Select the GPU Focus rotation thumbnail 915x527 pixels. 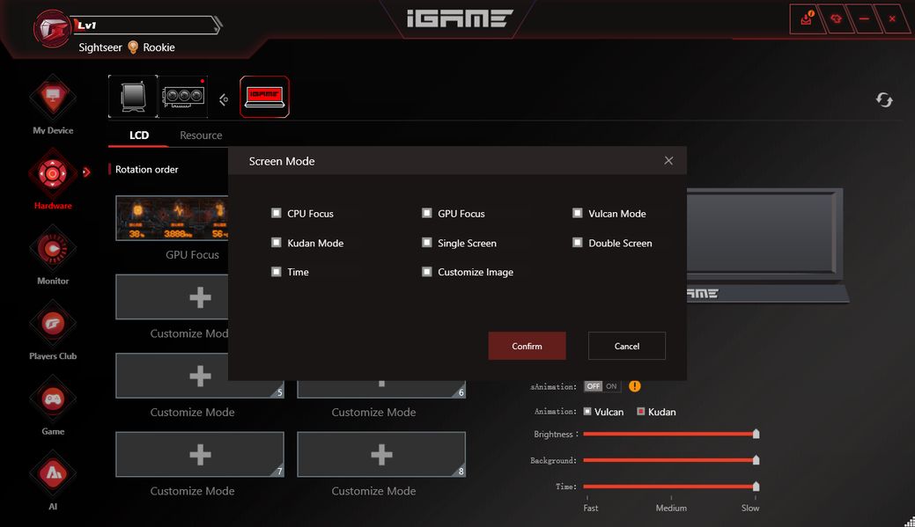click(x=172, y=218)
